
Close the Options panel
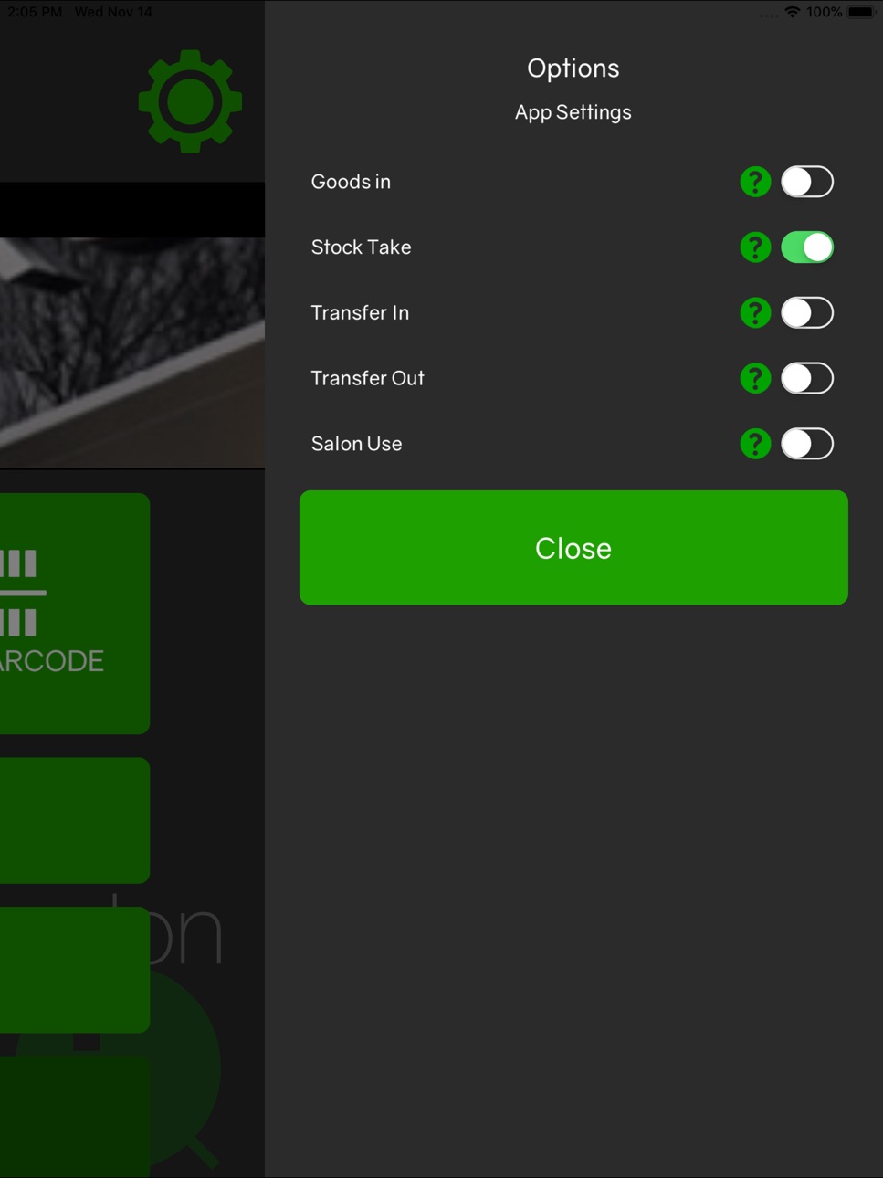tap(573, 548)
